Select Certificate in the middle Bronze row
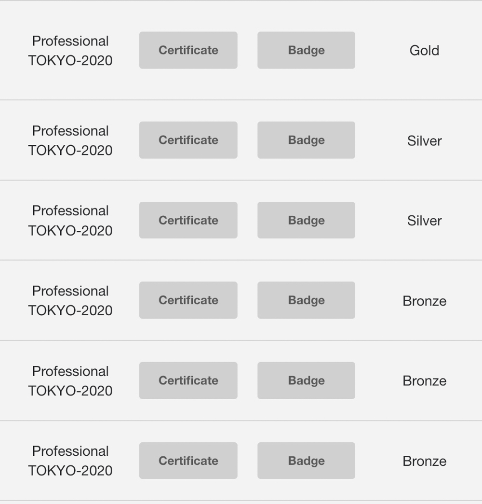 [188, 380]
